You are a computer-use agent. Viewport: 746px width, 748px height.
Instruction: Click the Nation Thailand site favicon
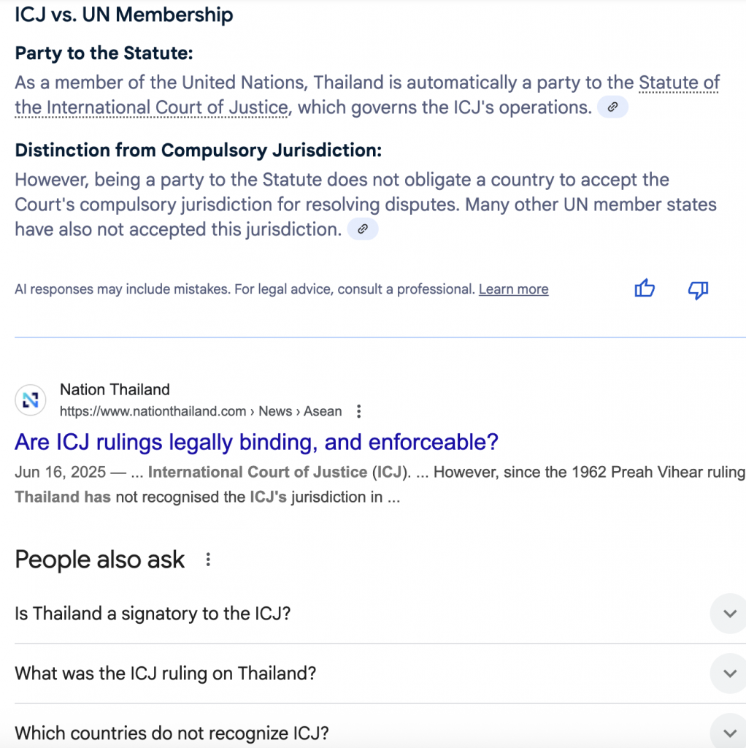pos(31,400)
